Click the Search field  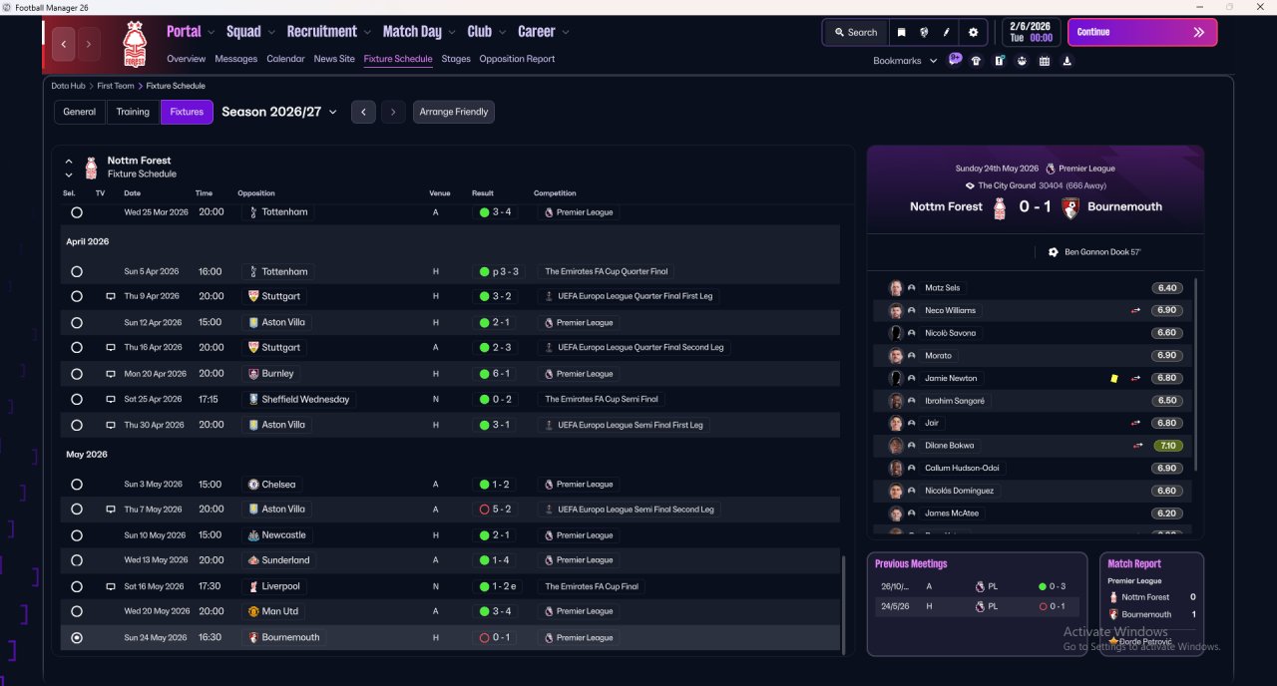855,32
